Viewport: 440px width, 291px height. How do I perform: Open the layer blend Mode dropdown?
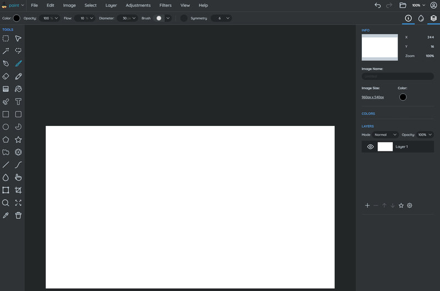coord(386,135)
